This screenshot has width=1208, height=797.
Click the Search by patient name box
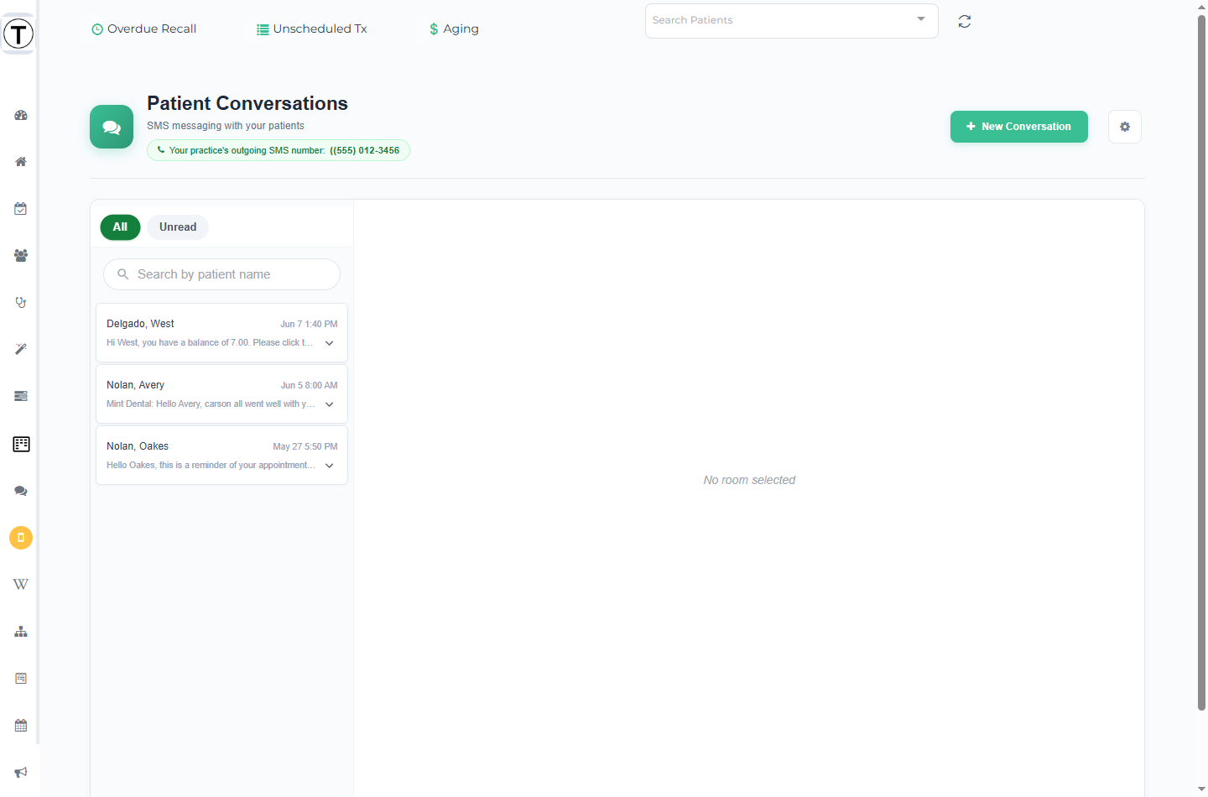pyautogui.click(x=221, y=274)
